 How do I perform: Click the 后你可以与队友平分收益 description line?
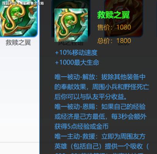pyautogui.click(x=91, y=97)
